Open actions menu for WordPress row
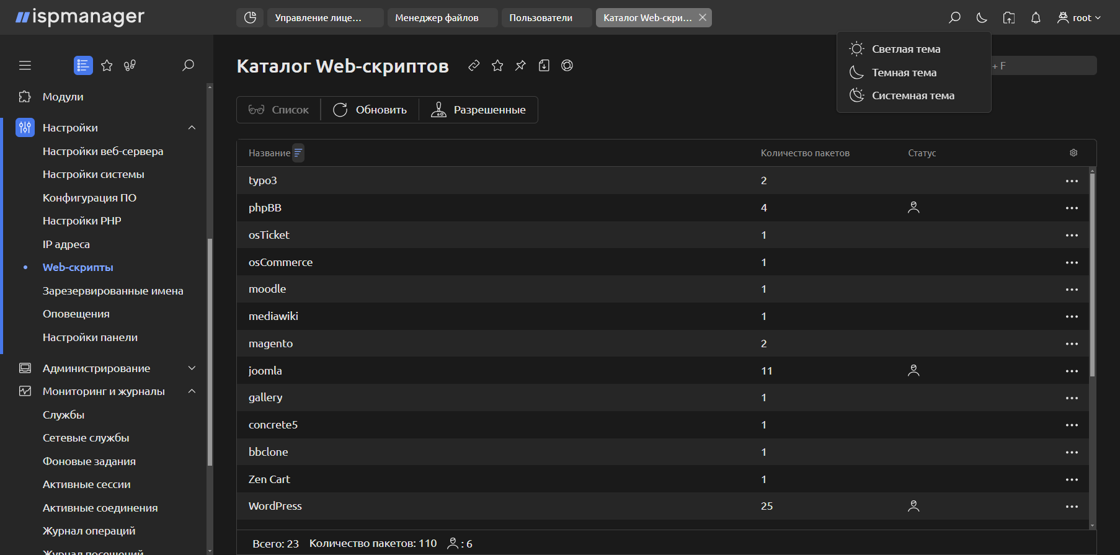This screenshot has width=1120, height=555. [1072, 507]
